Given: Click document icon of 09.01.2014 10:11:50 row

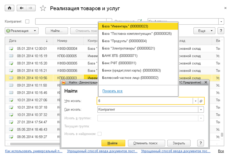Looking at the screenshot, I should (11, 85).
